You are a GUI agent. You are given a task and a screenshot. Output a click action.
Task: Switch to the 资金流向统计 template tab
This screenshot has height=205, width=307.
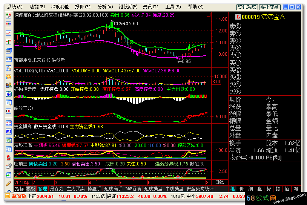(x=200, y=188)
